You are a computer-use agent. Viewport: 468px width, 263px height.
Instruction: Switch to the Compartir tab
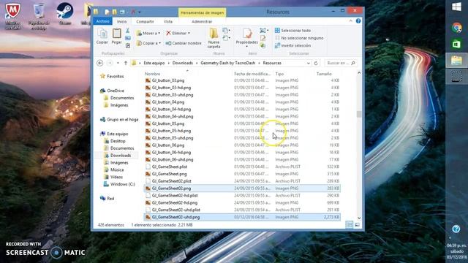[145, 21]
